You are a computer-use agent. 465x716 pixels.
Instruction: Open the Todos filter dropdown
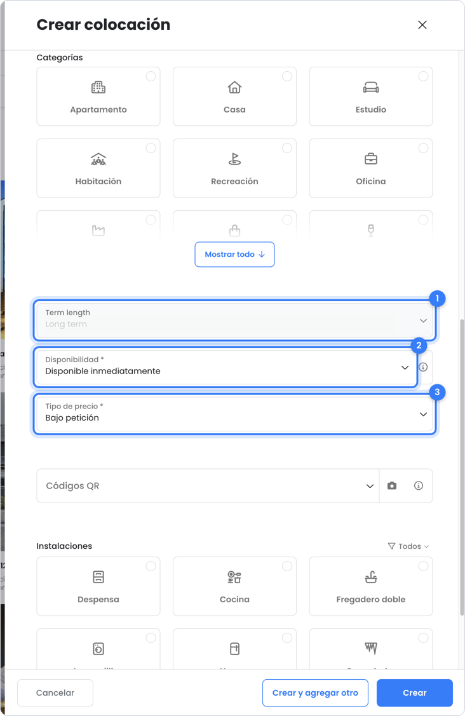point(408,546)
